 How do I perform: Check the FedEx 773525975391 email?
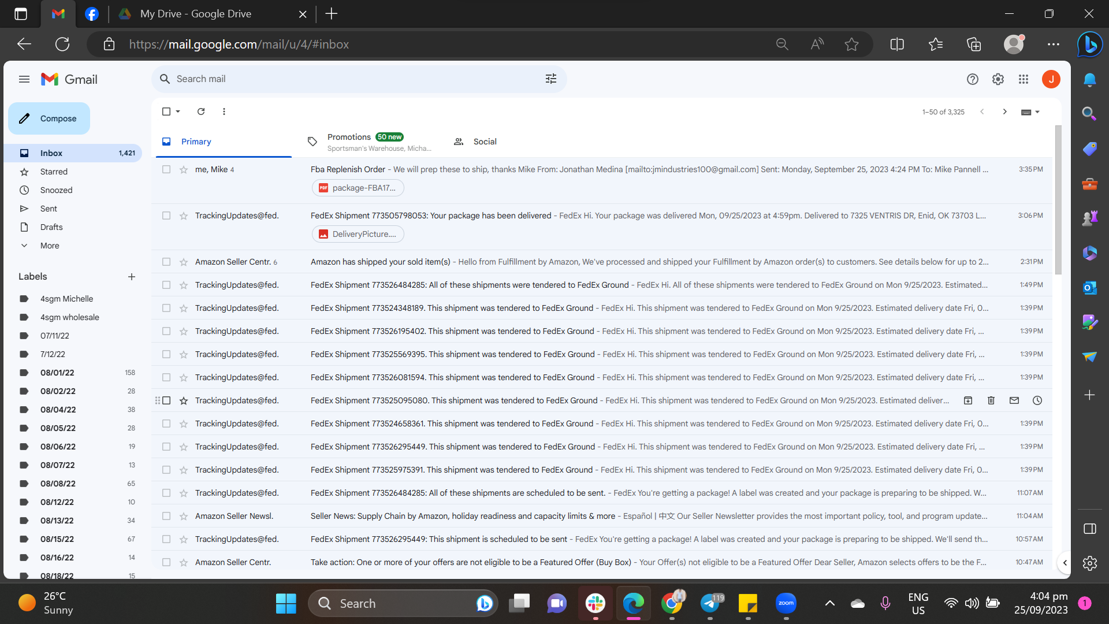[x=166, y=470]
